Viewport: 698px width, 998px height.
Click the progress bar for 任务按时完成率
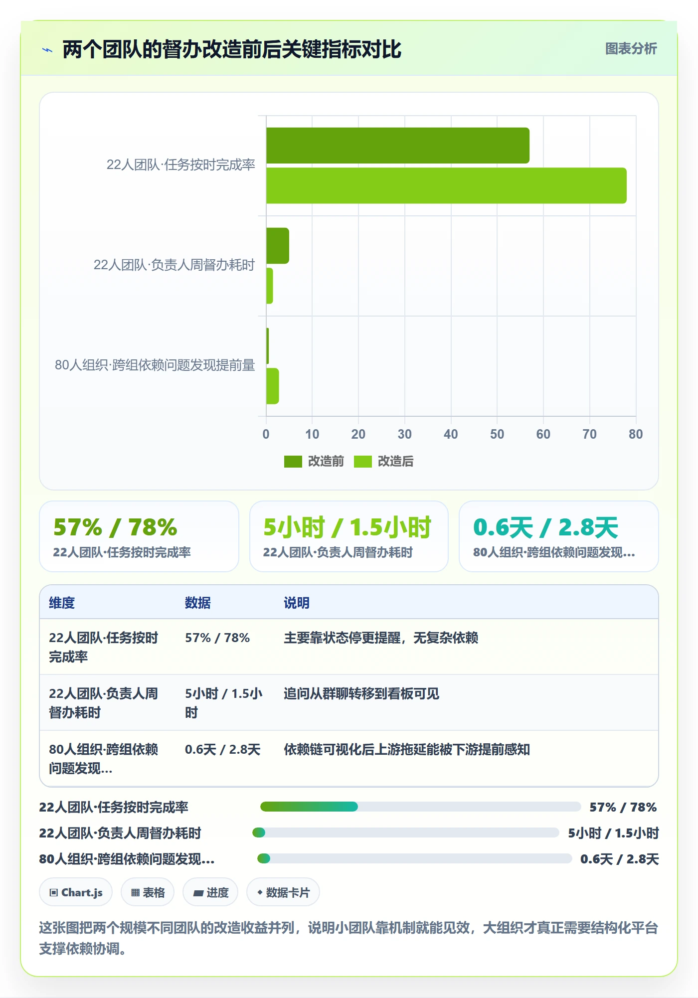[420, 807]
